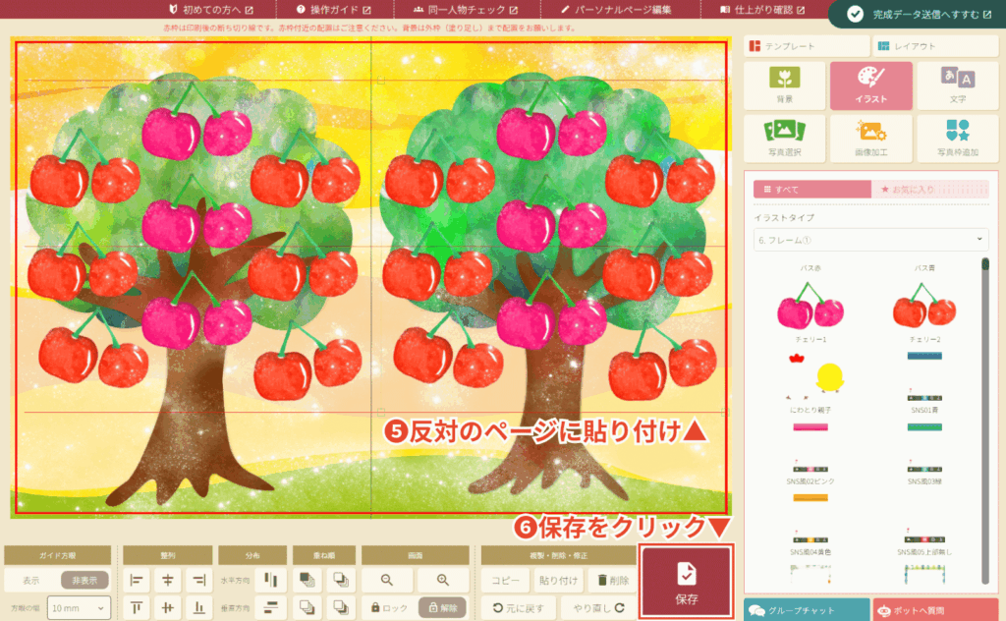This screenshot has width=1006, height=621.
Task: Click the zoom in magnifier icon
Action: (x=444, y=581)
